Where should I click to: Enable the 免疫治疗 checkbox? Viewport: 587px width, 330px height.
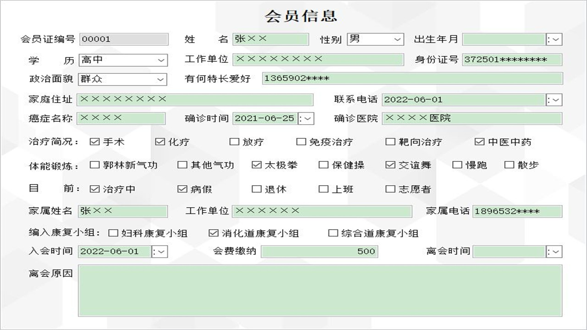point(301,142)
